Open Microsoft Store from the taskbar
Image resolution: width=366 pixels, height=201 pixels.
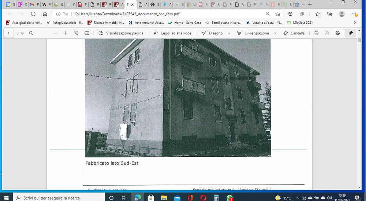tap(151, 198)
